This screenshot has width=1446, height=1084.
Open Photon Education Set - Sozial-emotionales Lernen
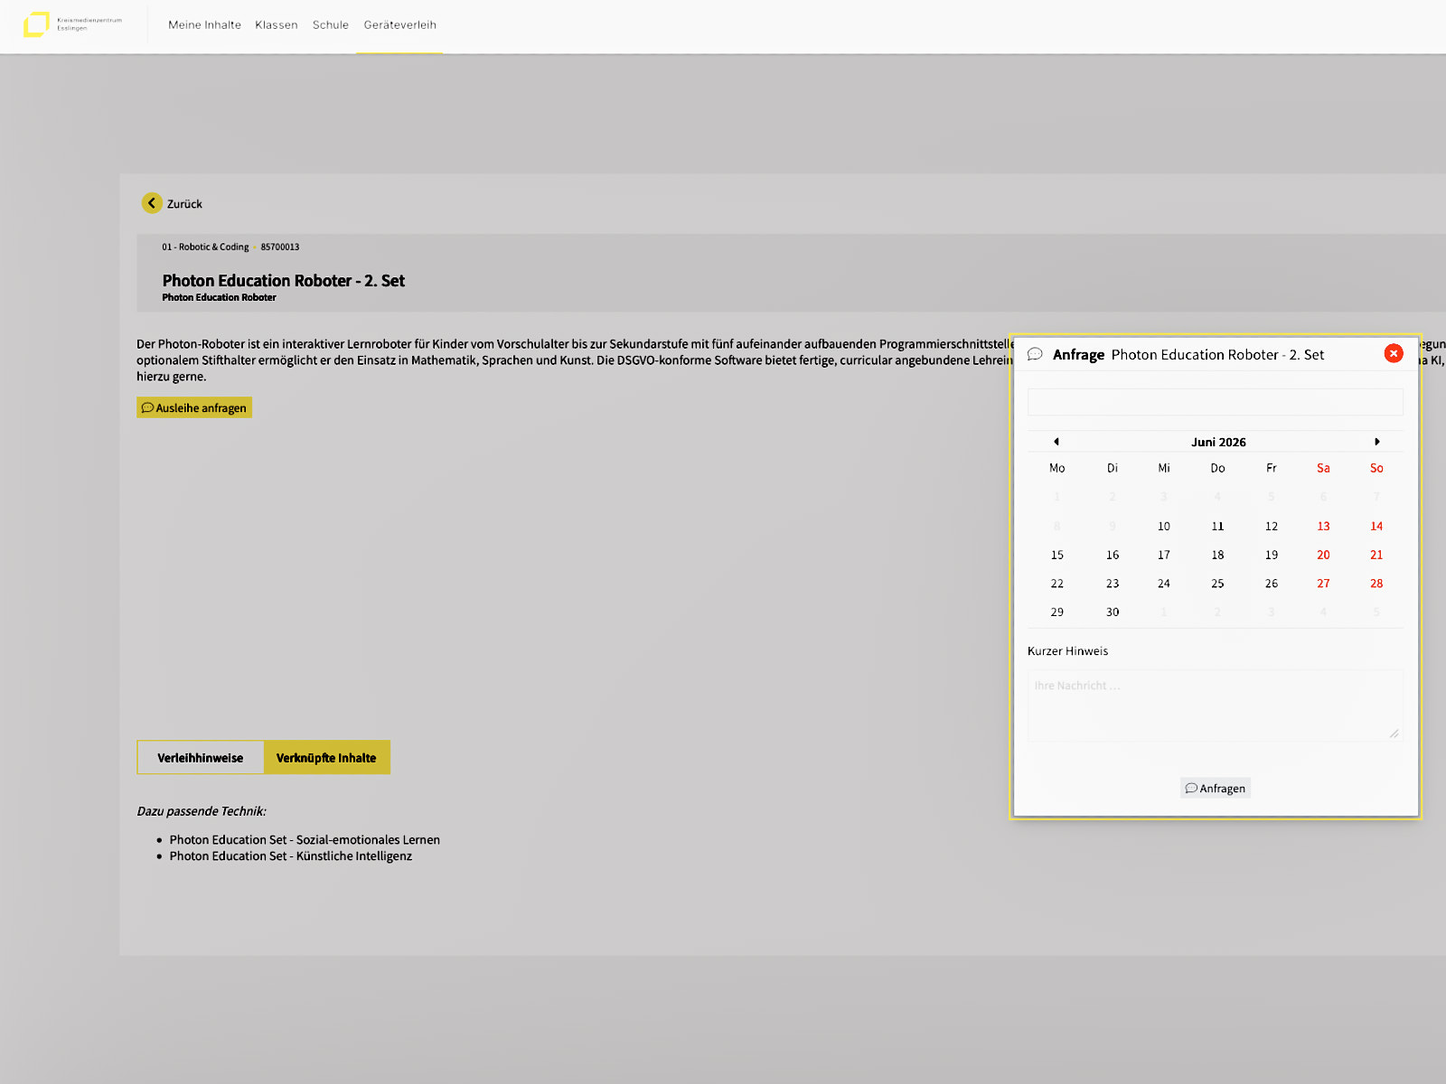click(x=305, y=839)
